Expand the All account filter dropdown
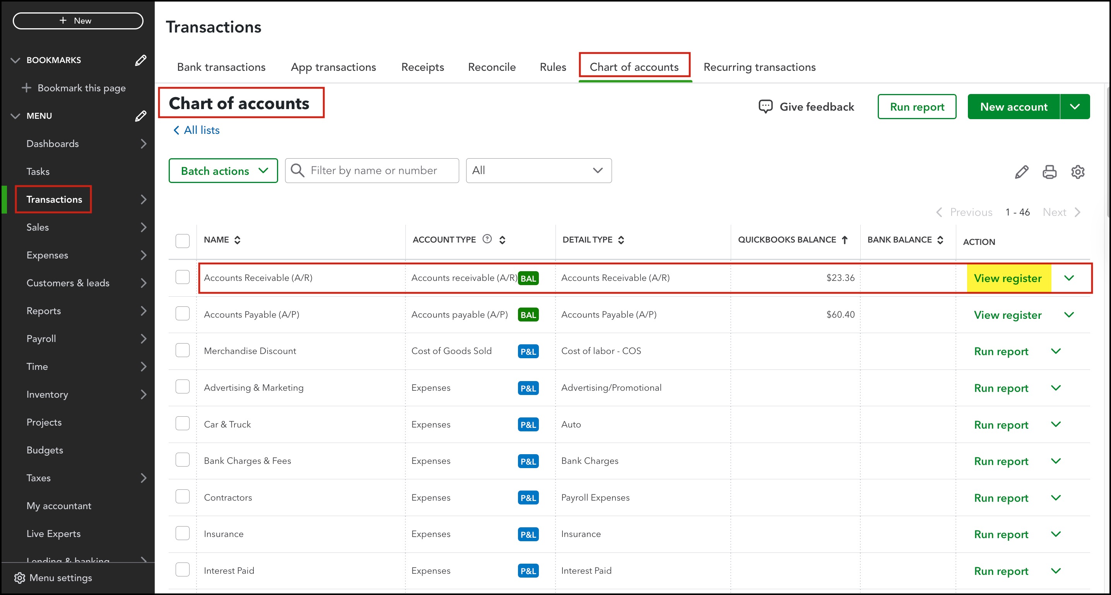1111x595 pixels. point(538,171)
